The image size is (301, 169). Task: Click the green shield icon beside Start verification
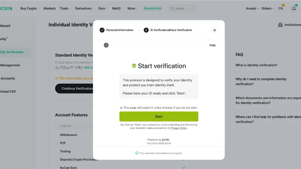pyautogui.click(x=134, y=66)
